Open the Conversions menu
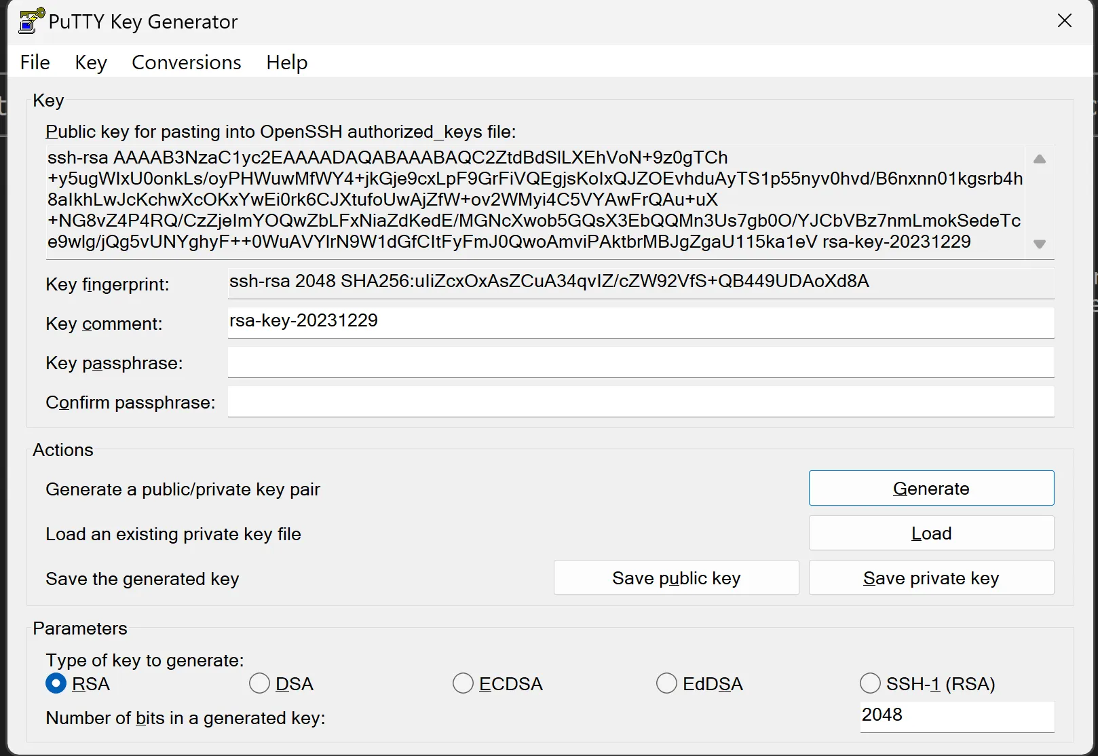Image resolution: width=1098 pixels, height=756 pixels. pos(186,62)
